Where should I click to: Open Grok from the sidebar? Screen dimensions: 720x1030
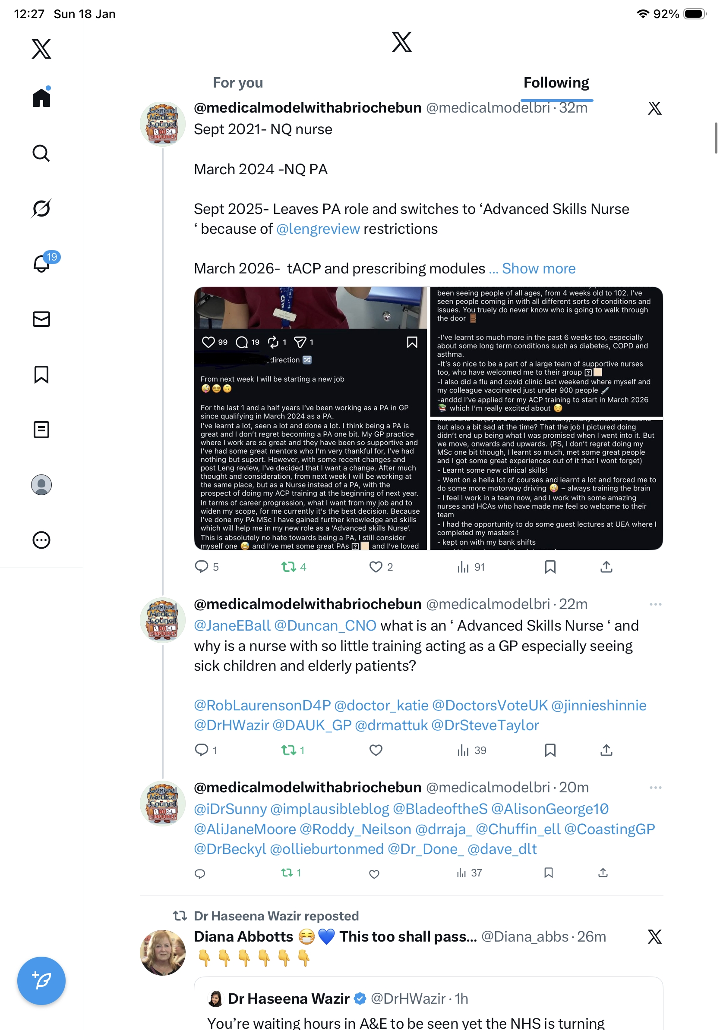point(41,208)
